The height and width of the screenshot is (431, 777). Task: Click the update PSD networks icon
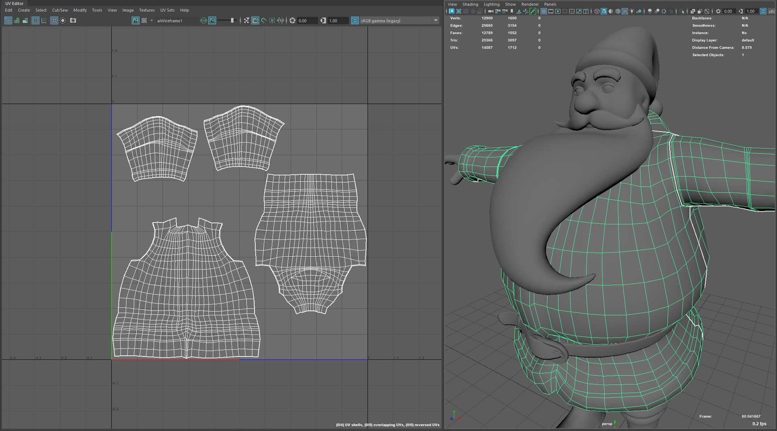click(x=280, y=20)
